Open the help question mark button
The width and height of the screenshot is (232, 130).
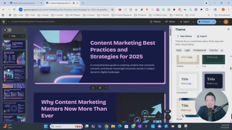168,117
